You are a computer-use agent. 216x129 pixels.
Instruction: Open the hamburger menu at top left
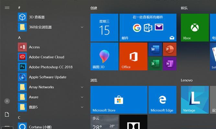(x=7, y=8)
